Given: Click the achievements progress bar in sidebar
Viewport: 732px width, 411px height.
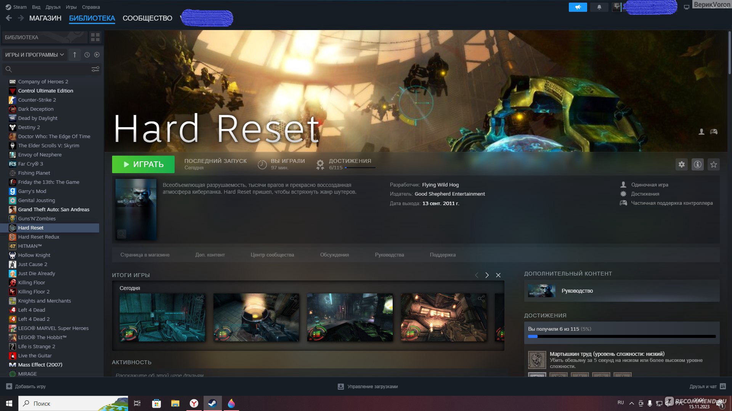Looking at the screenshot, I should 622,336.
